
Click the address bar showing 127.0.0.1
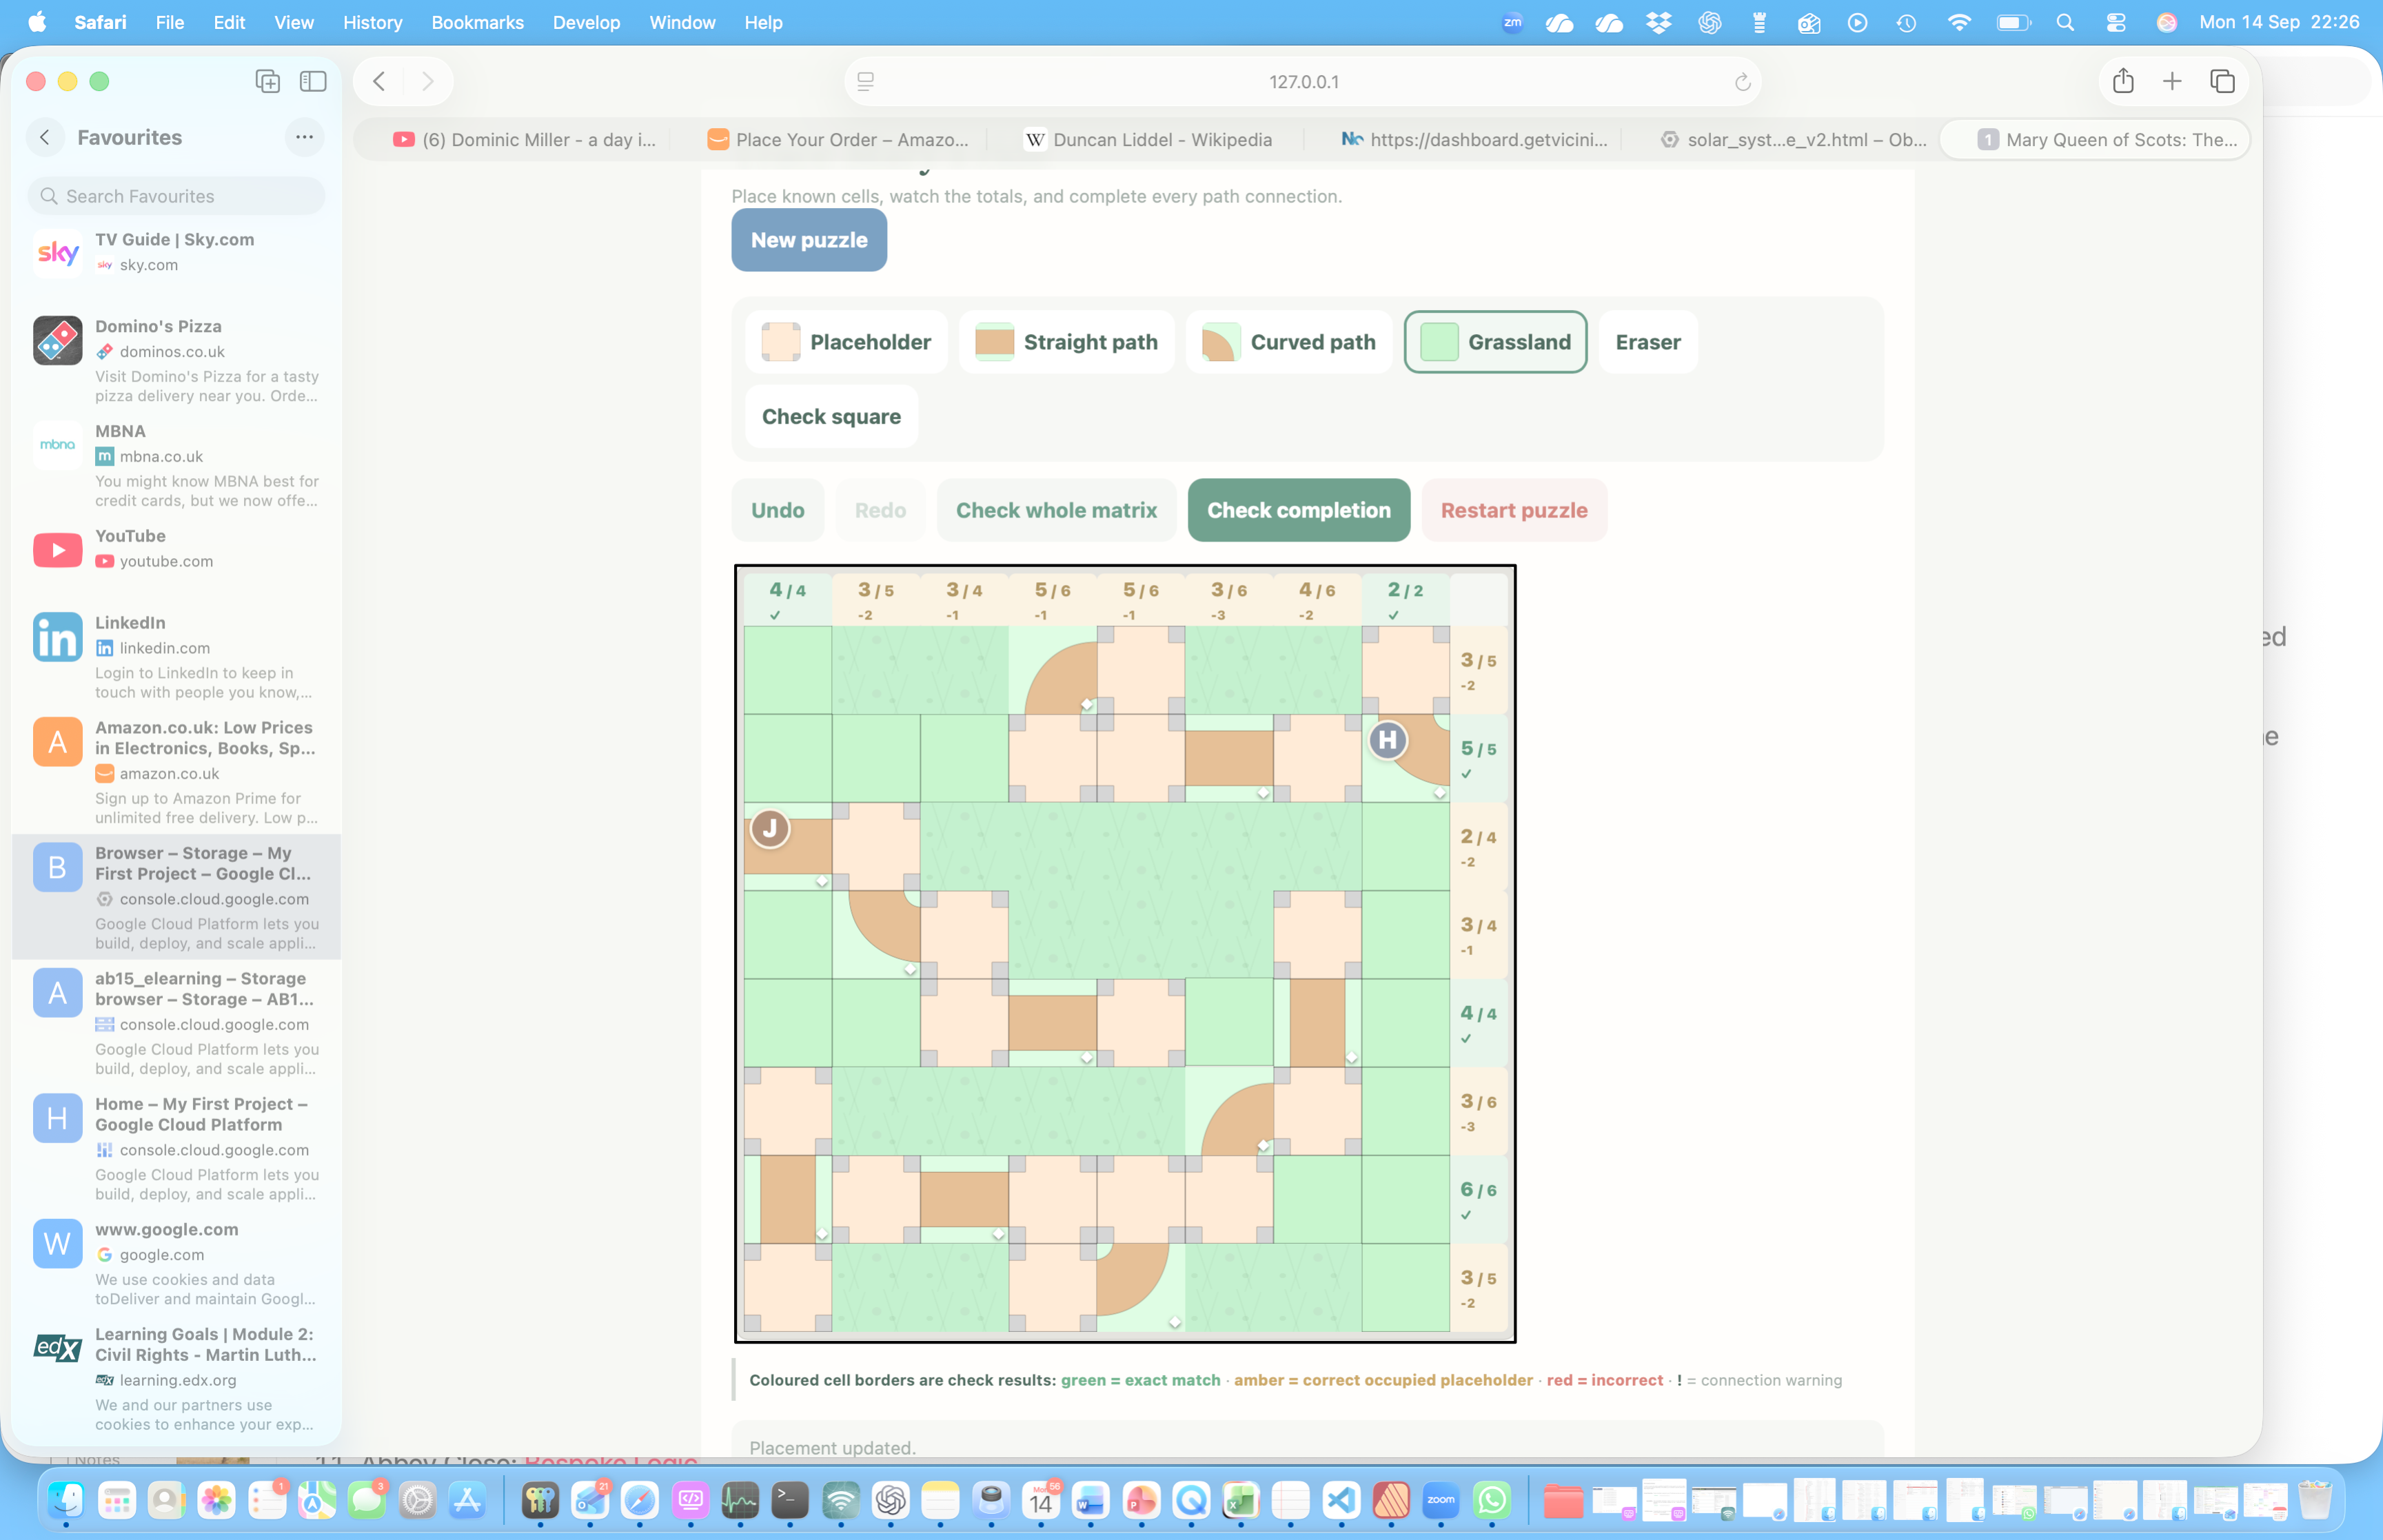point(1303,82)
